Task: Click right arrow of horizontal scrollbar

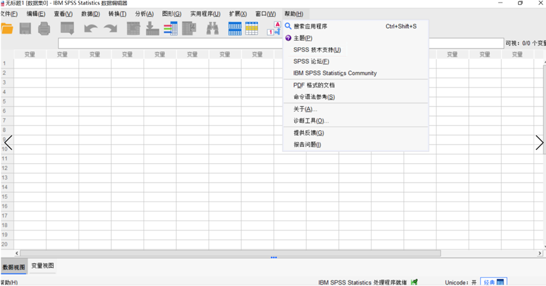Action: 540,253
